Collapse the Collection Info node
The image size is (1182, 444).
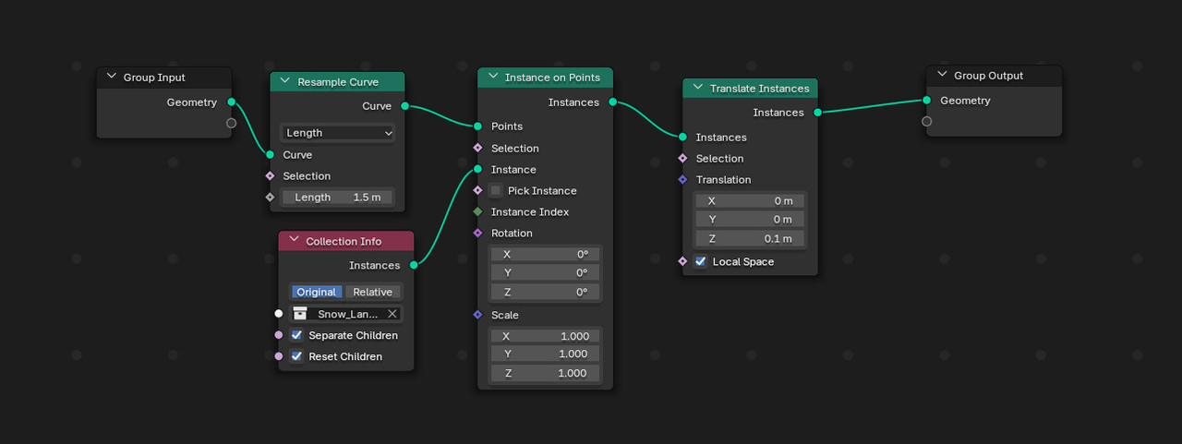[x=294, y=241]
